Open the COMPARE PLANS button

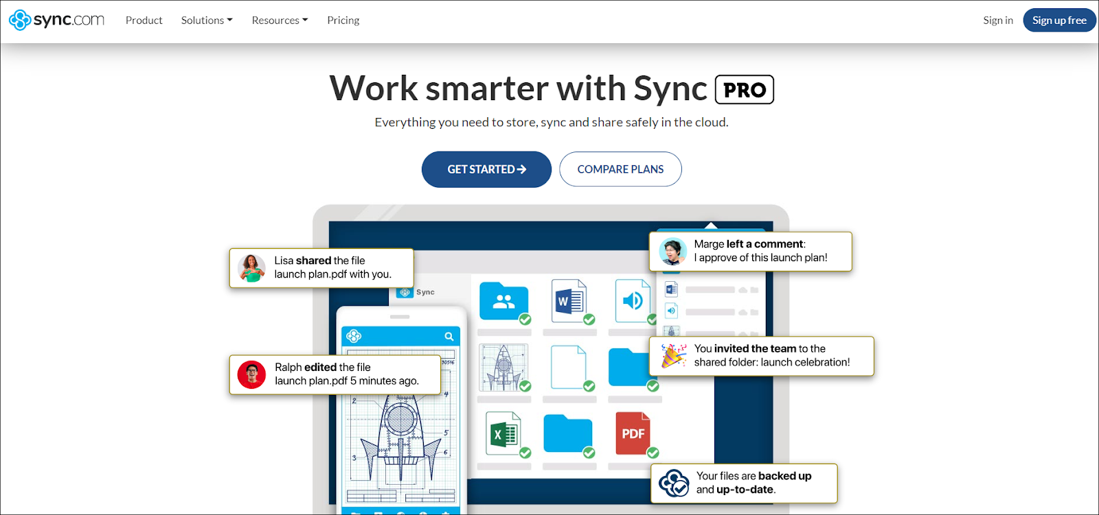pos(620,169)
